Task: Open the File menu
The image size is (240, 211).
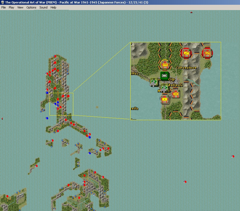Action: [3, 7]
